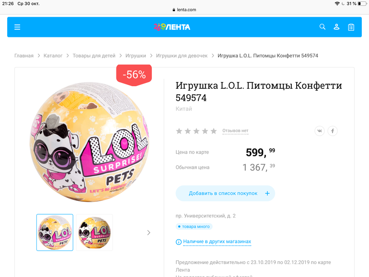Open the hamburger navigation menu
Viewport: 369px width, 277px height.
(x=17, y=27)
